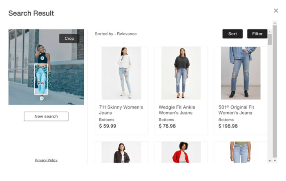This screenshot has width=286, height=181.
Task: Select the hotspot dot on the shoes
Action: pyautogui.click(x=42, y=98)
